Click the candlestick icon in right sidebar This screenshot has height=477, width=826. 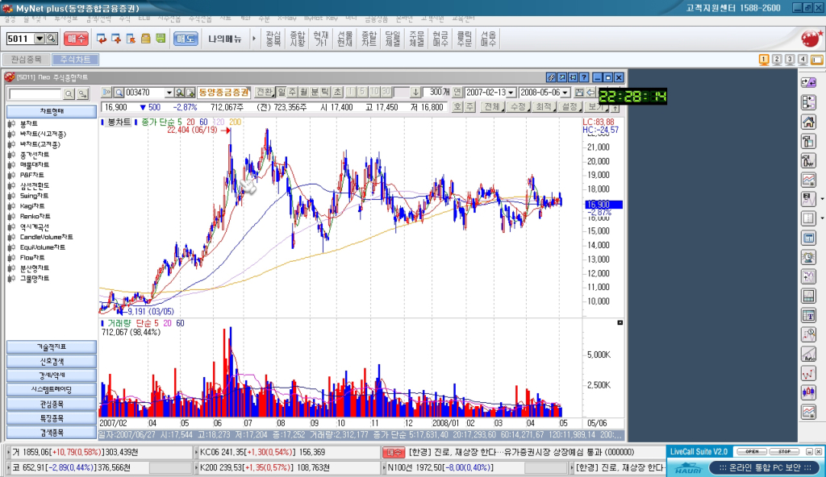(x=808, y=392)
